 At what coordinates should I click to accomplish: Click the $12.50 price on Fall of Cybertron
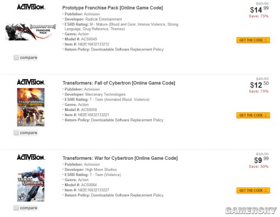coord(259,85)
